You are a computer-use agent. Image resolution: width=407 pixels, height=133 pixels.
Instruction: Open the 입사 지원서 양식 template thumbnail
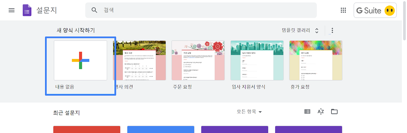pos(257,60)
